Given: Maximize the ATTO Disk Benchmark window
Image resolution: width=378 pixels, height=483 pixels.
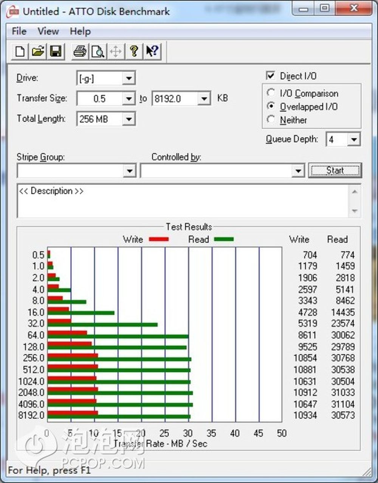Looking at the screenshot, I should tap(324, 9).
